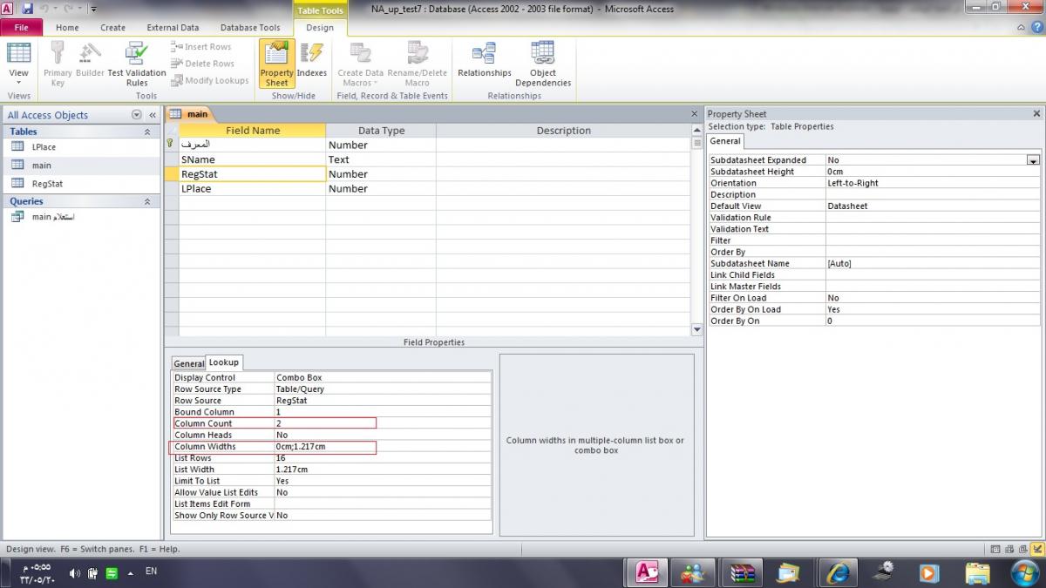This screenshot has height=588, width=1046.
Task: Select the SName field name cell
Action: (x=252, y=159)
